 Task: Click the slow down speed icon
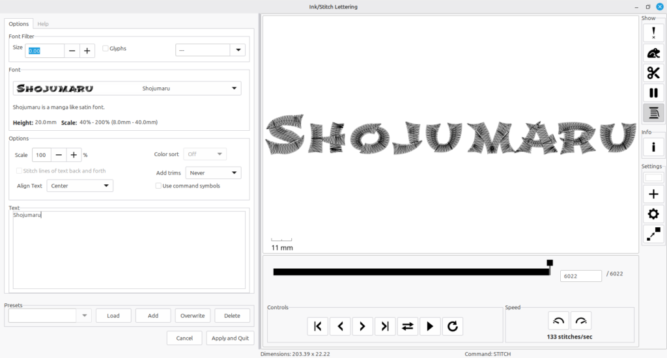559,321
